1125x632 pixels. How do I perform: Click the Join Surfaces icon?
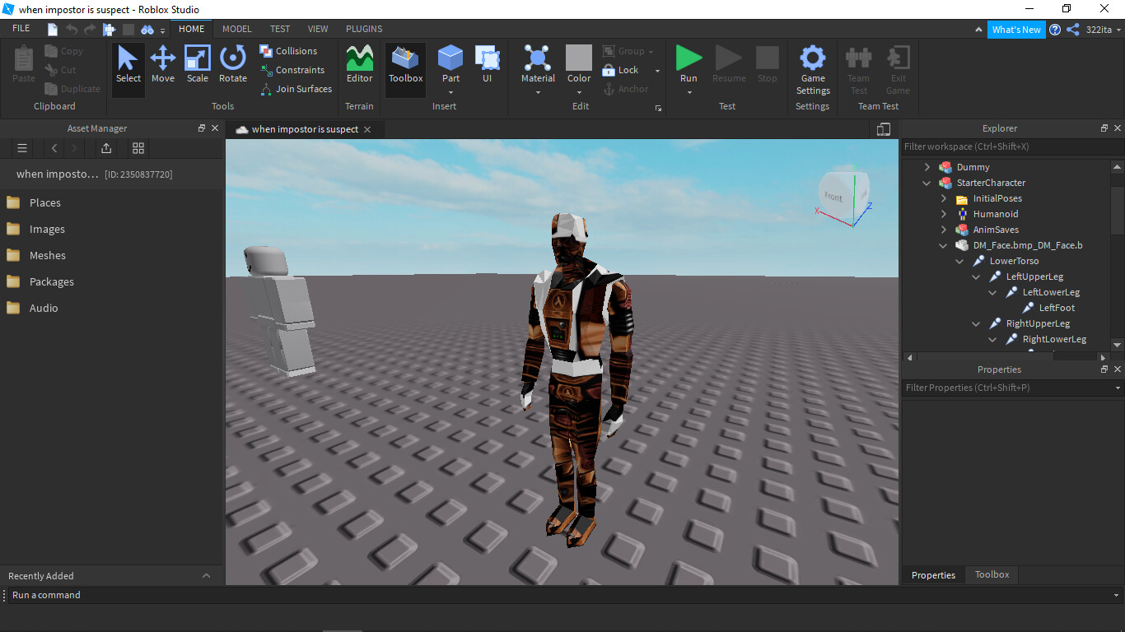click(x=266, y=89)
